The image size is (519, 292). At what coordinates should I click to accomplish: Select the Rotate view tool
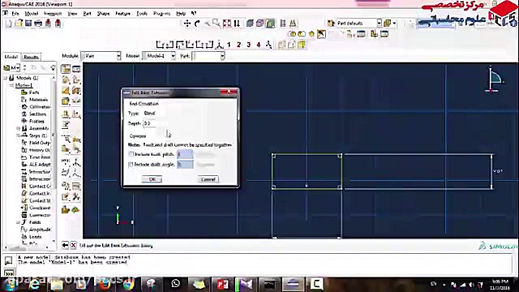197,24
